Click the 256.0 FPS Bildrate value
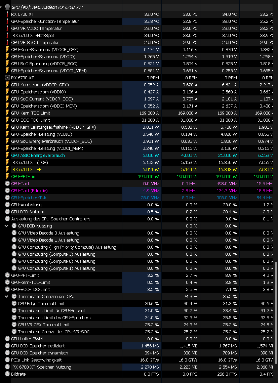278x383 pixels. (x=227, y=374)
